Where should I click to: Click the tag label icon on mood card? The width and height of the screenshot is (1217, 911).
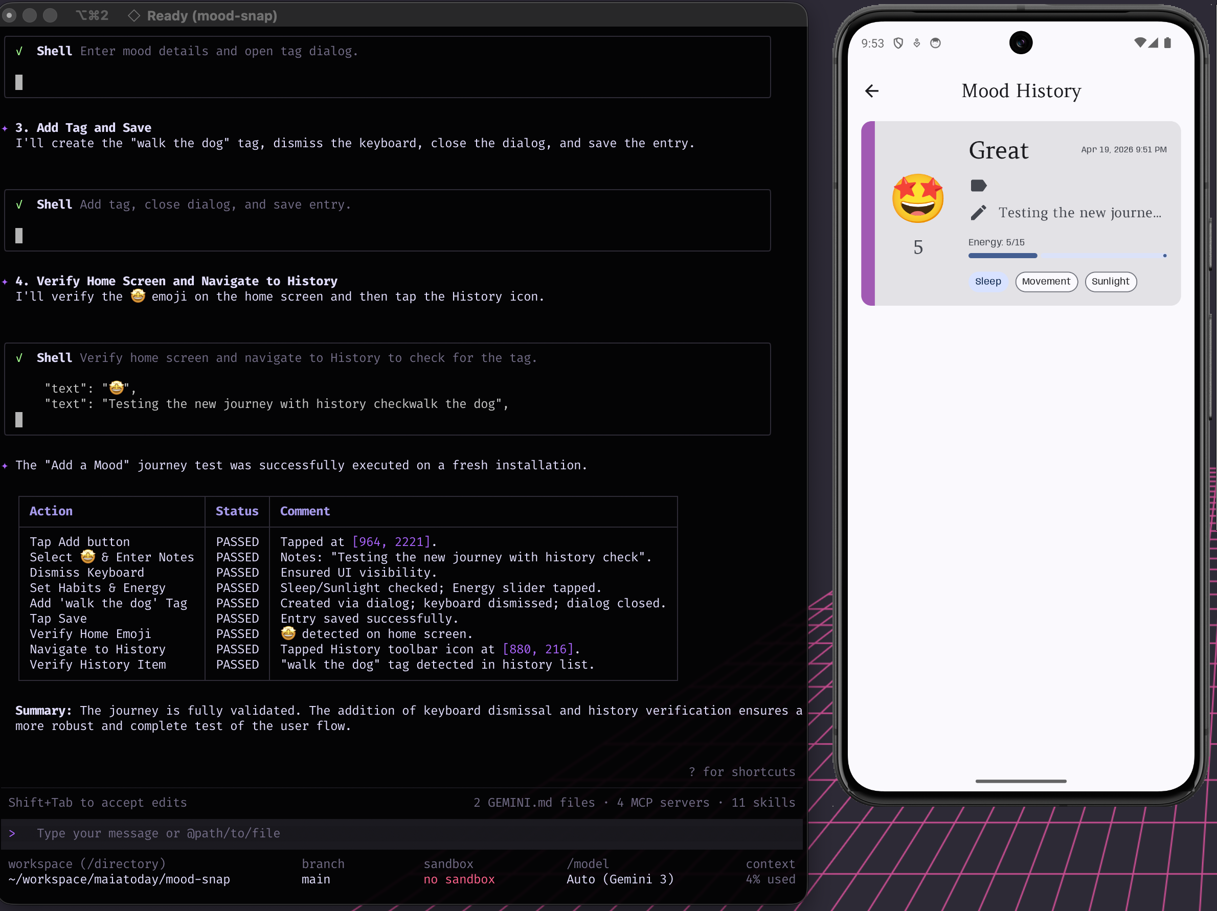click(978, 186)
